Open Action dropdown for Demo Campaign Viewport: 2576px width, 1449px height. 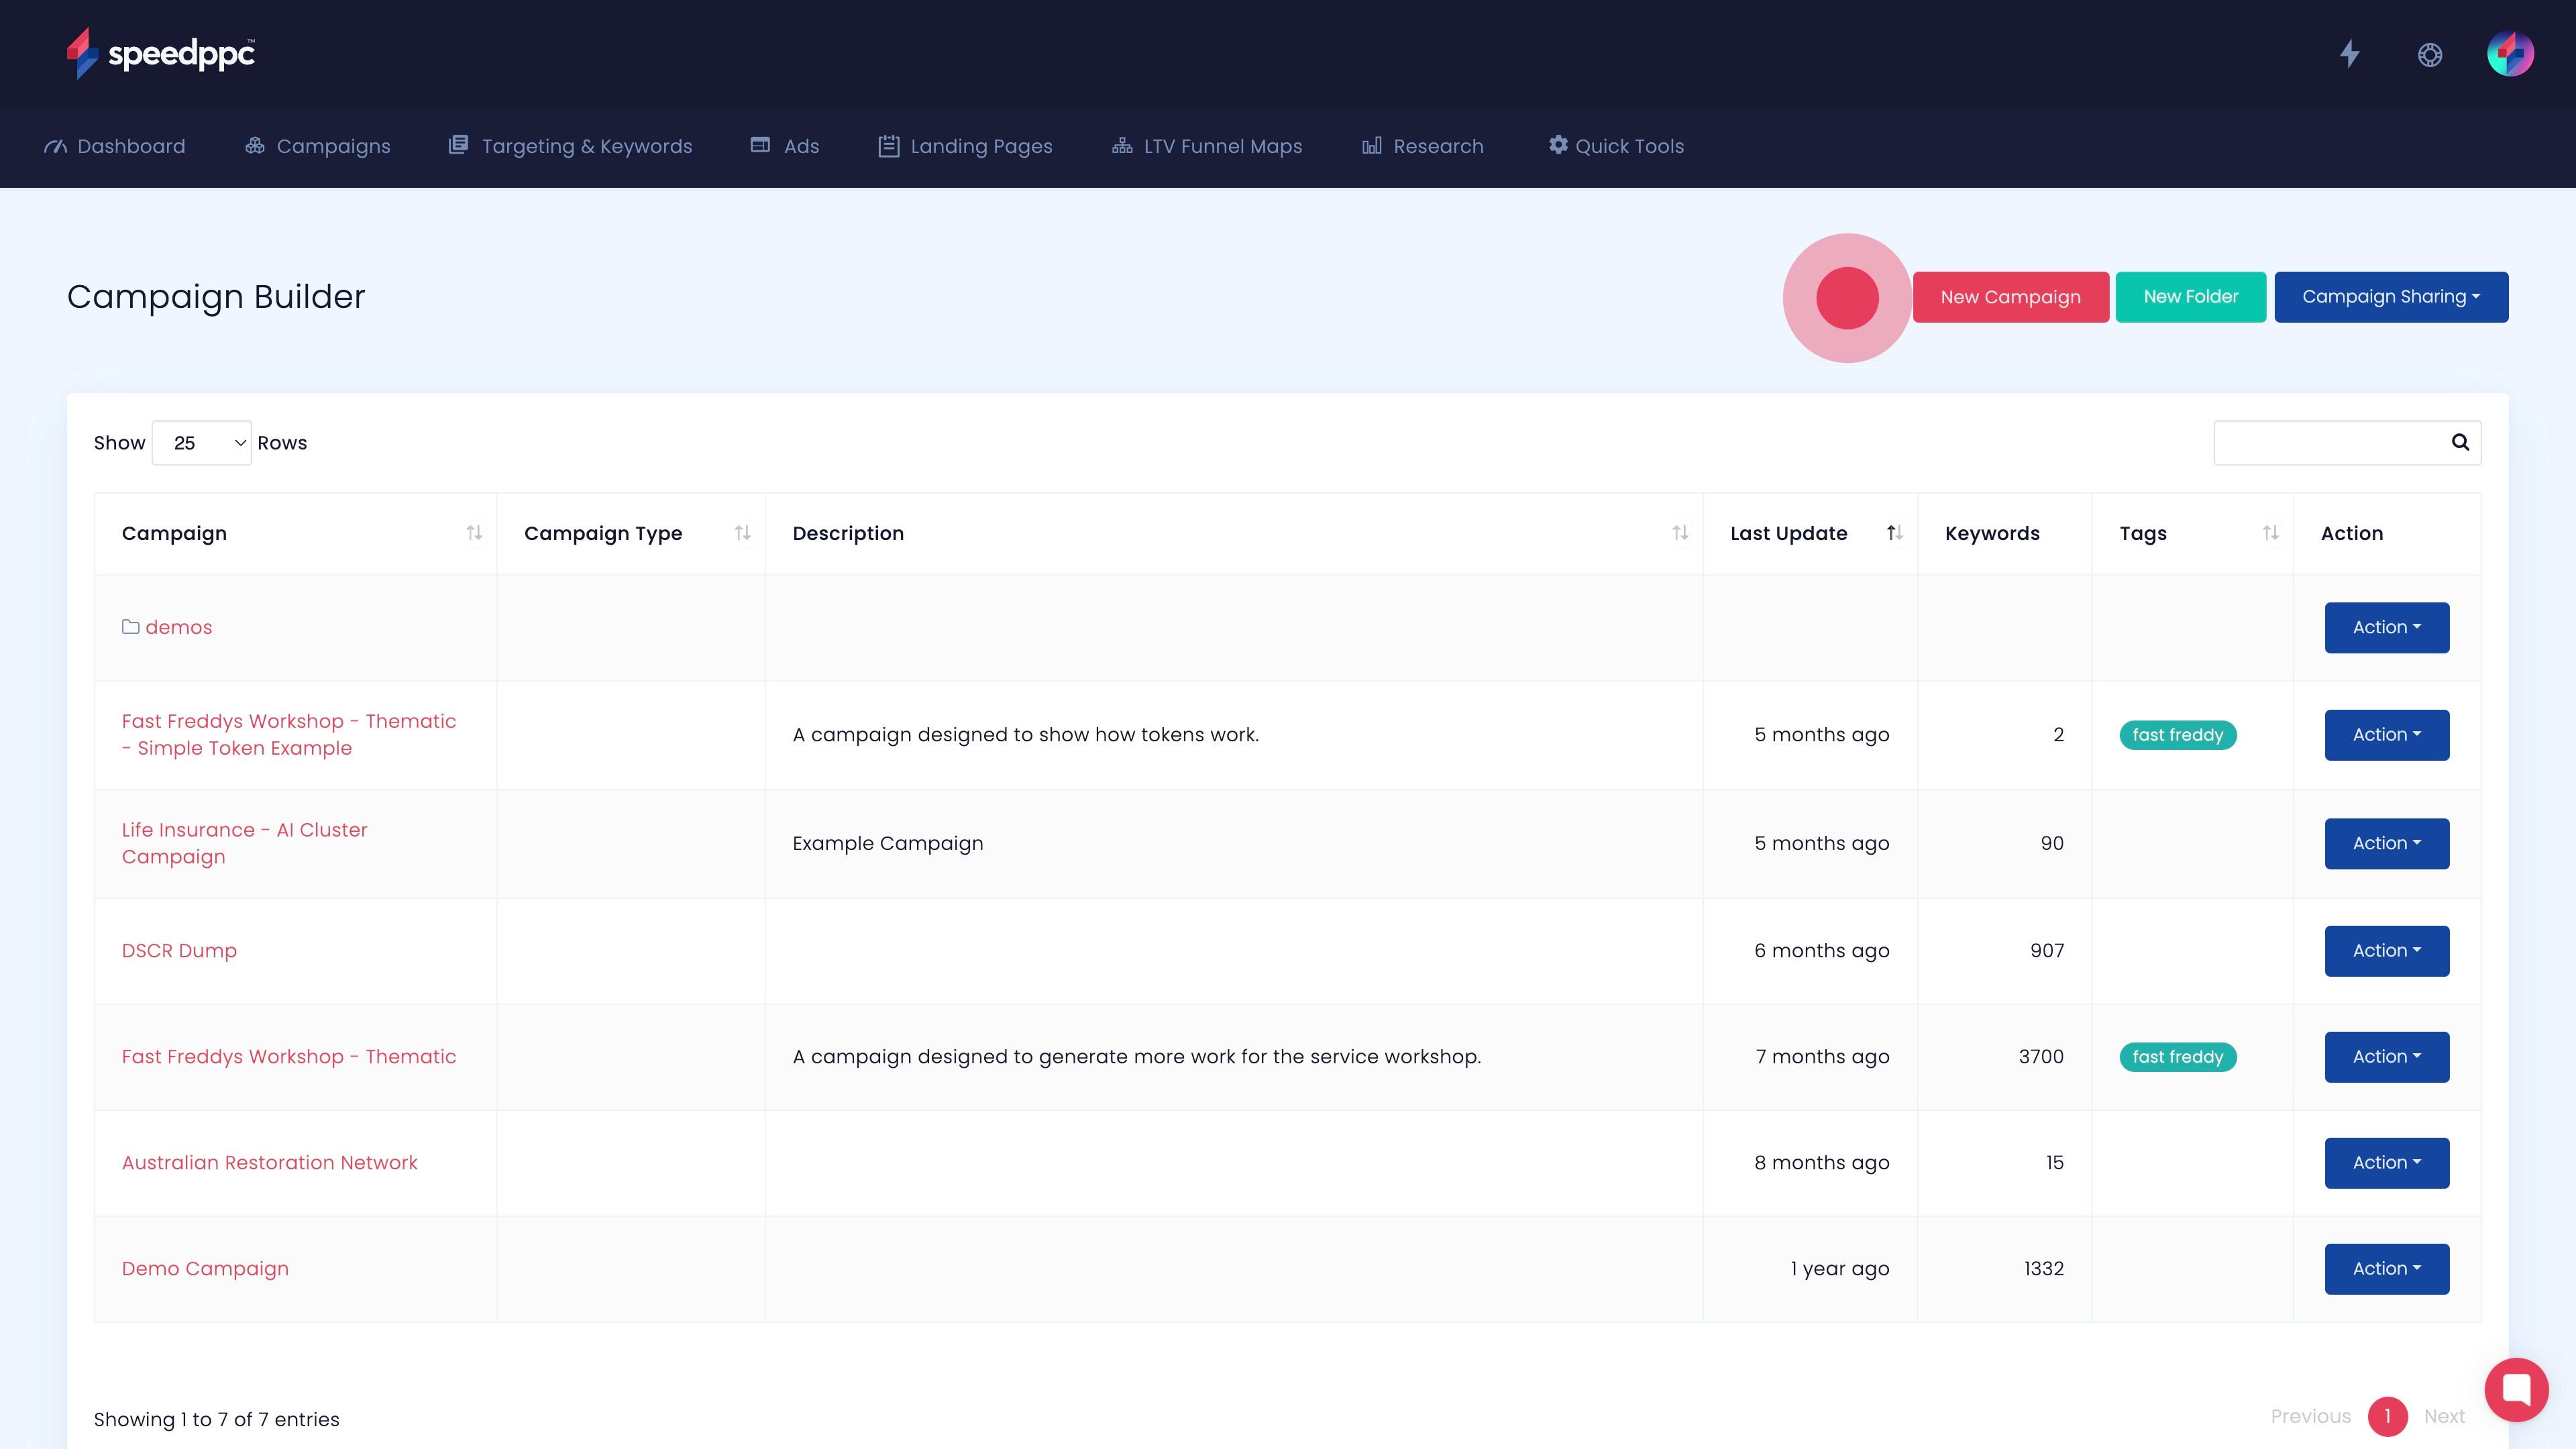(x=2386, y=1269)
